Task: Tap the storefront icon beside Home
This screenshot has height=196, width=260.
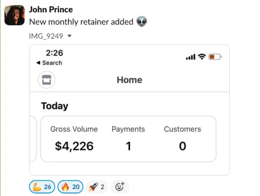Action: tap(47, 80)
